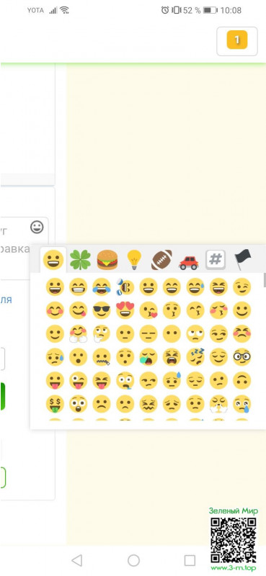The image size is (266, 576).
Task: Open the light bulb objects category
Action: [x=134, y=260]
